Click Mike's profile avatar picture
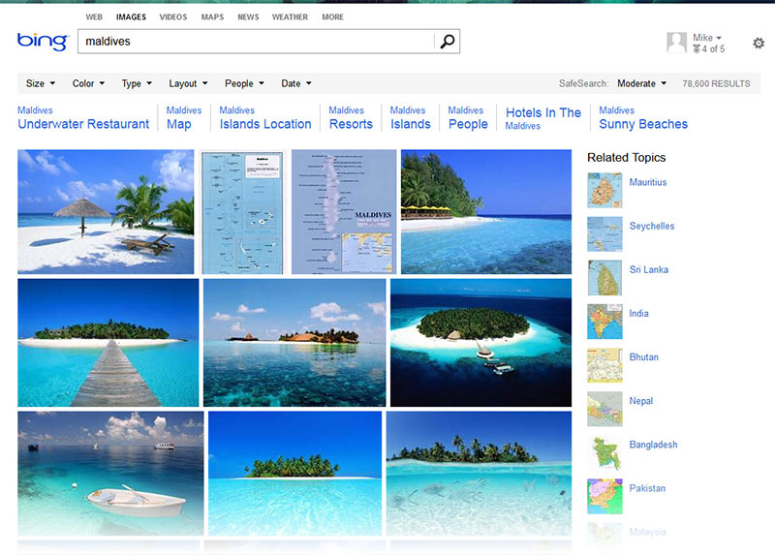Viewport: 775px width, 555px height. click(676, 43)
